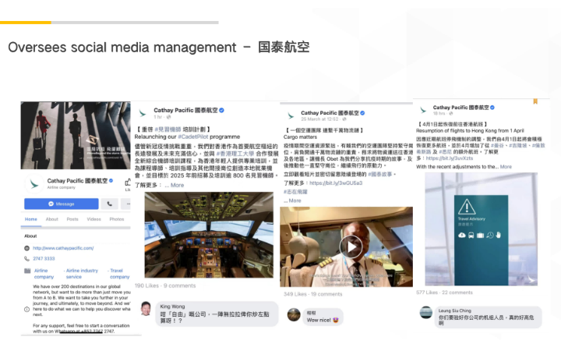Click the yellow progress bar segment
The width and height of the screenshot is (561, 351).
click(x=26, y=23)
